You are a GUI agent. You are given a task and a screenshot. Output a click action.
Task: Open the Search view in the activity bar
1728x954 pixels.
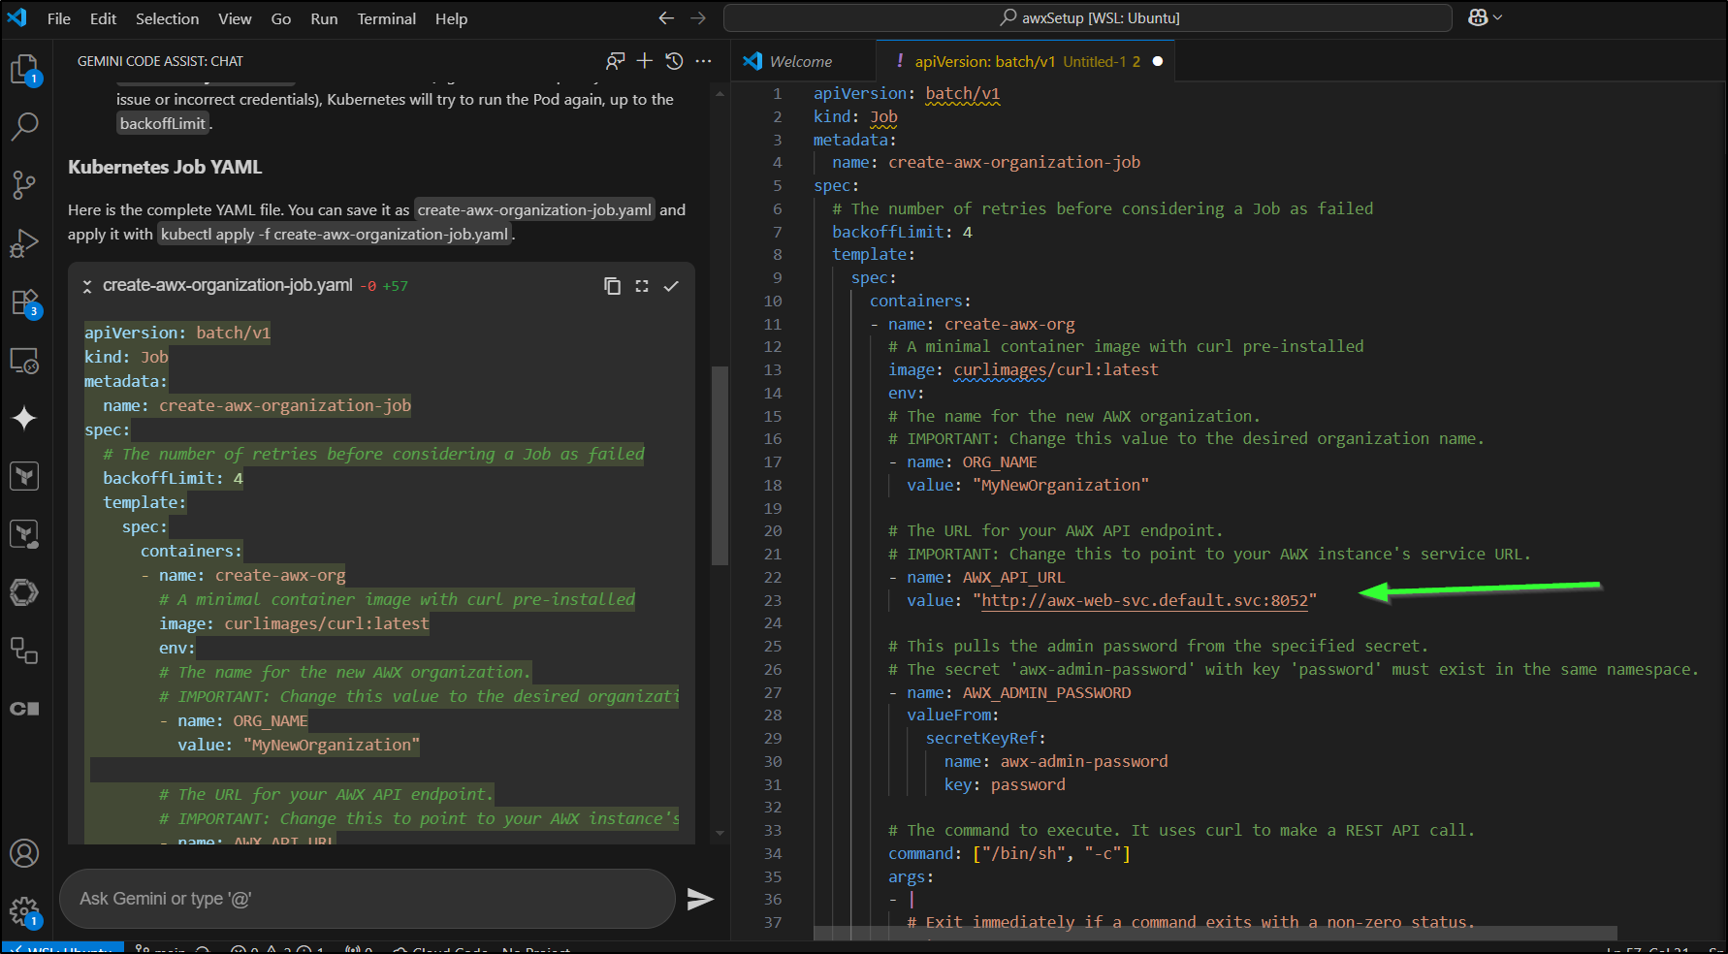pos(24,126)
